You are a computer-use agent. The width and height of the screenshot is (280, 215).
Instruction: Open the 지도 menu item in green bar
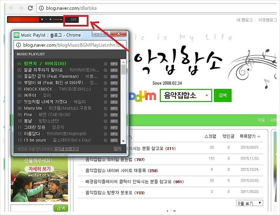[261, 120]
